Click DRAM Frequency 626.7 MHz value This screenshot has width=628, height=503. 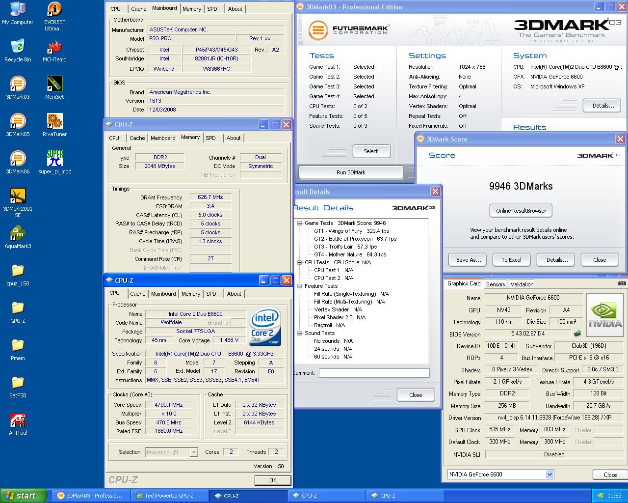[x=210, y=197]
